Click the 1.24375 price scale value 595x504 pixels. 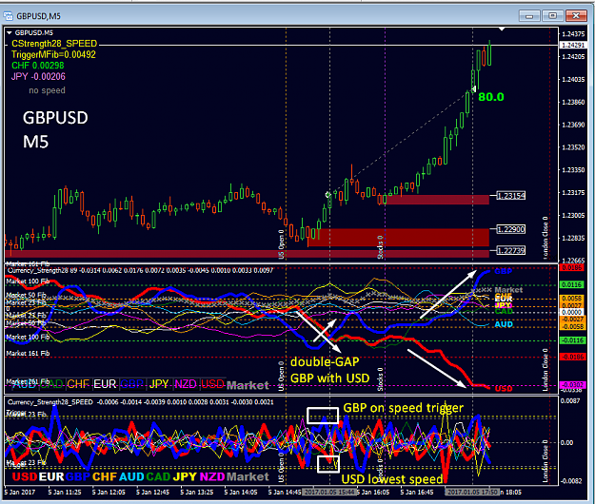point(573,34)
